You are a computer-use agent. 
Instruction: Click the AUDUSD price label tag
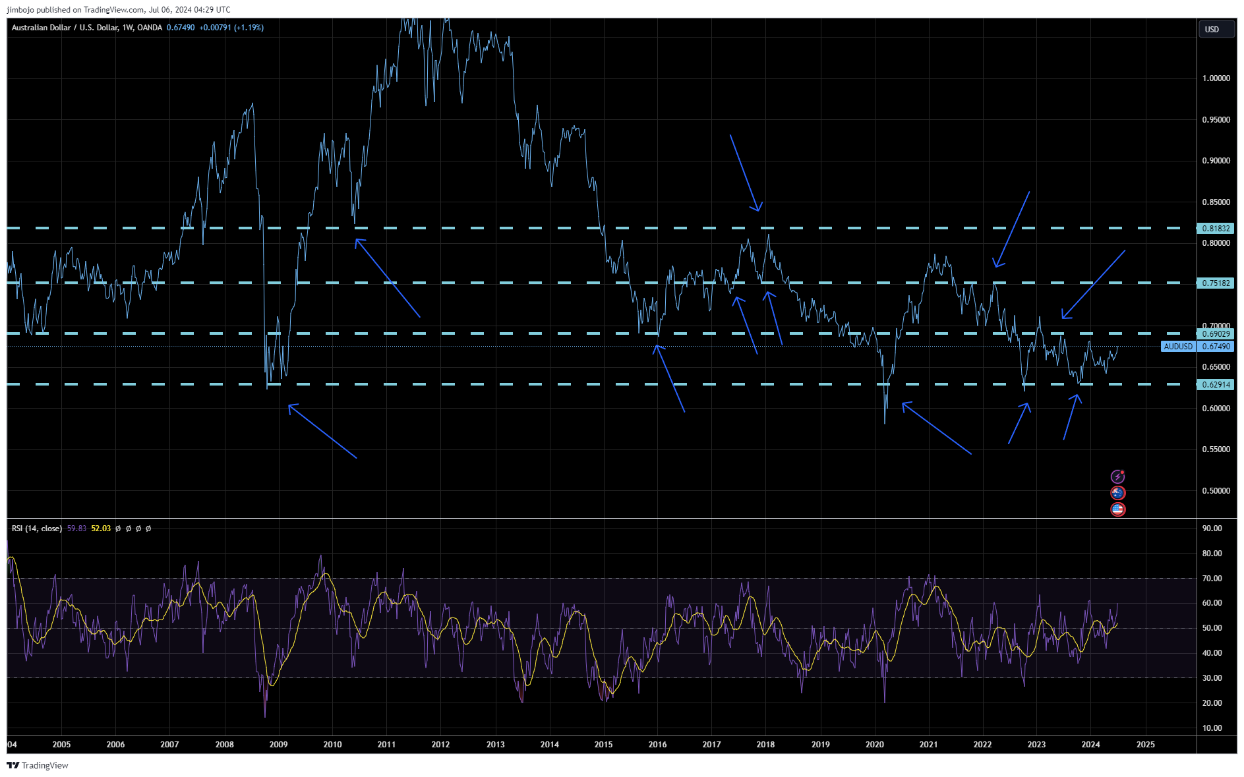click(x=1178, y=347)
